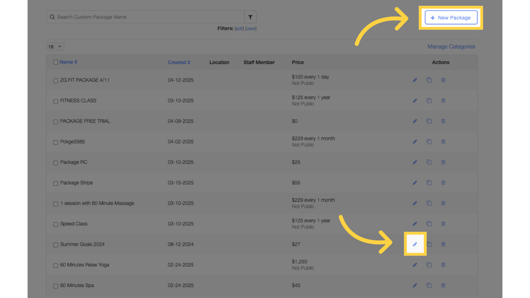
Task: Open the 18 rows-per-page dropdown
Action: point(55,47)
